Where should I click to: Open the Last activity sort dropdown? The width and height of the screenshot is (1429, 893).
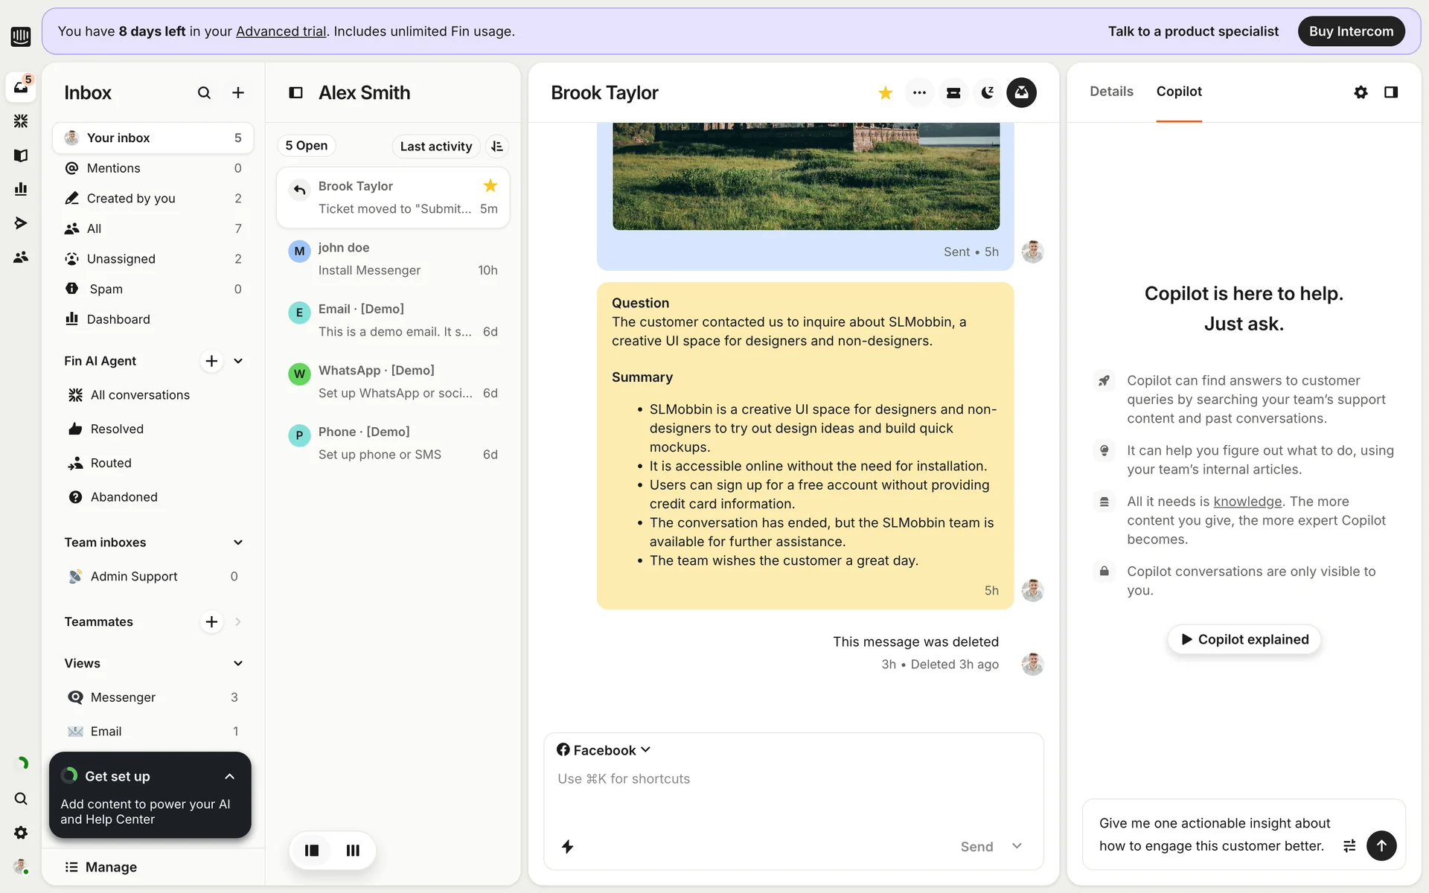[435, 147]
